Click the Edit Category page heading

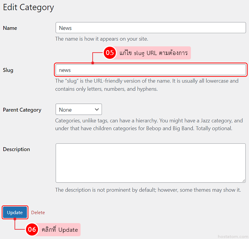point(28,8)
